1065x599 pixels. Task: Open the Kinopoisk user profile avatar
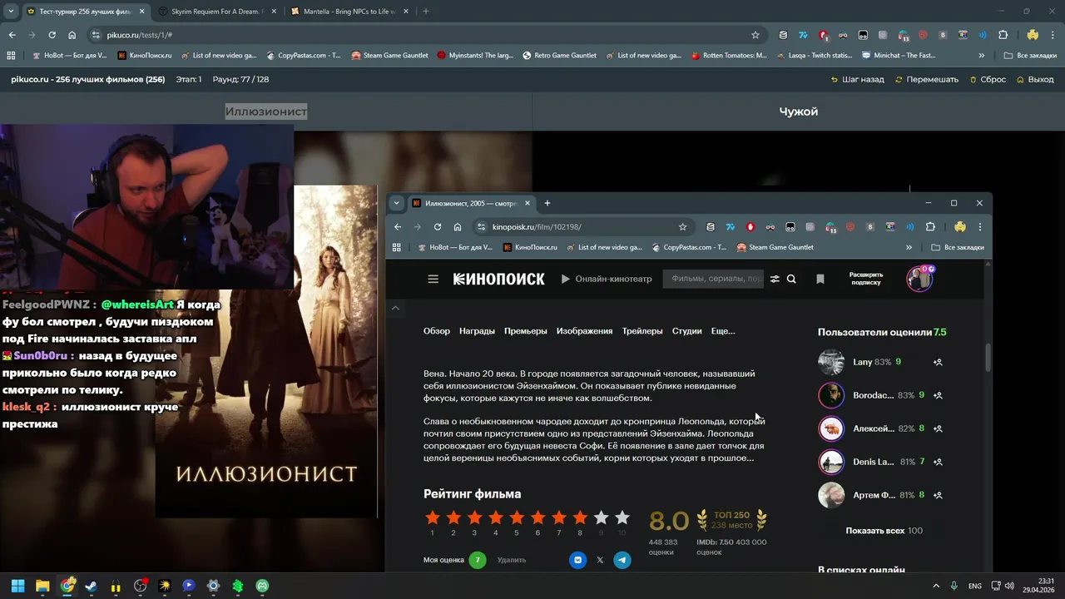pyautogui.click(x=919, y=280)
